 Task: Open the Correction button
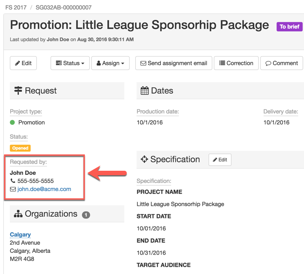click(236, 63)
